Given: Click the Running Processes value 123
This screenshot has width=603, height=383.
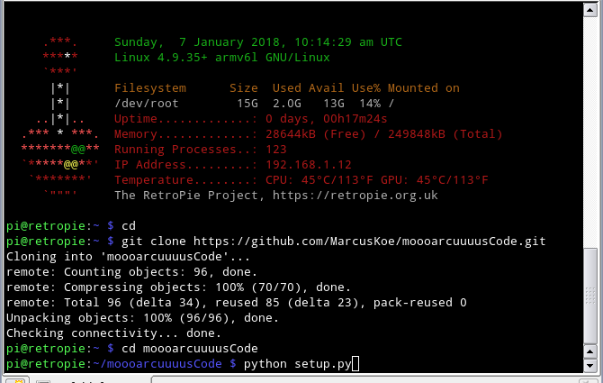Looking at the screenshot, I should (276, 150).
